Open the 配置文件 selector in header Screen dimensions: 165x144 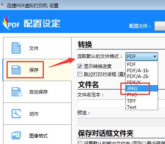[x=160, y=26]
